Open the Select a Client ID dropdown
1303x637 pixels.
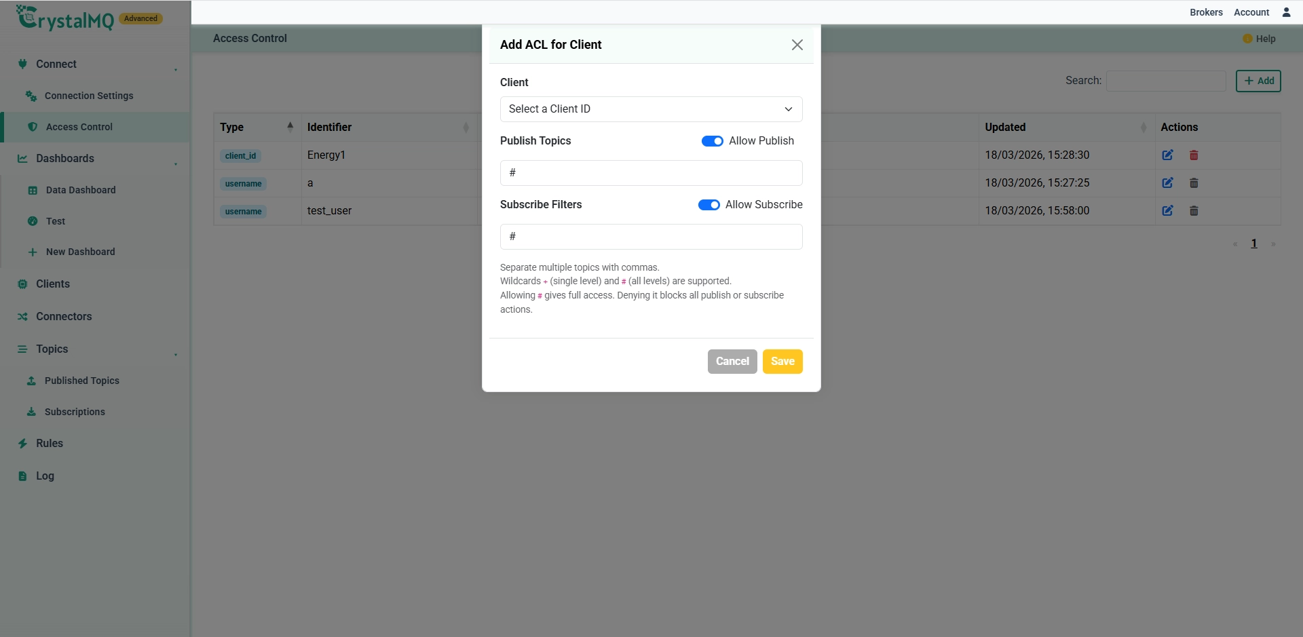[651, 109]
